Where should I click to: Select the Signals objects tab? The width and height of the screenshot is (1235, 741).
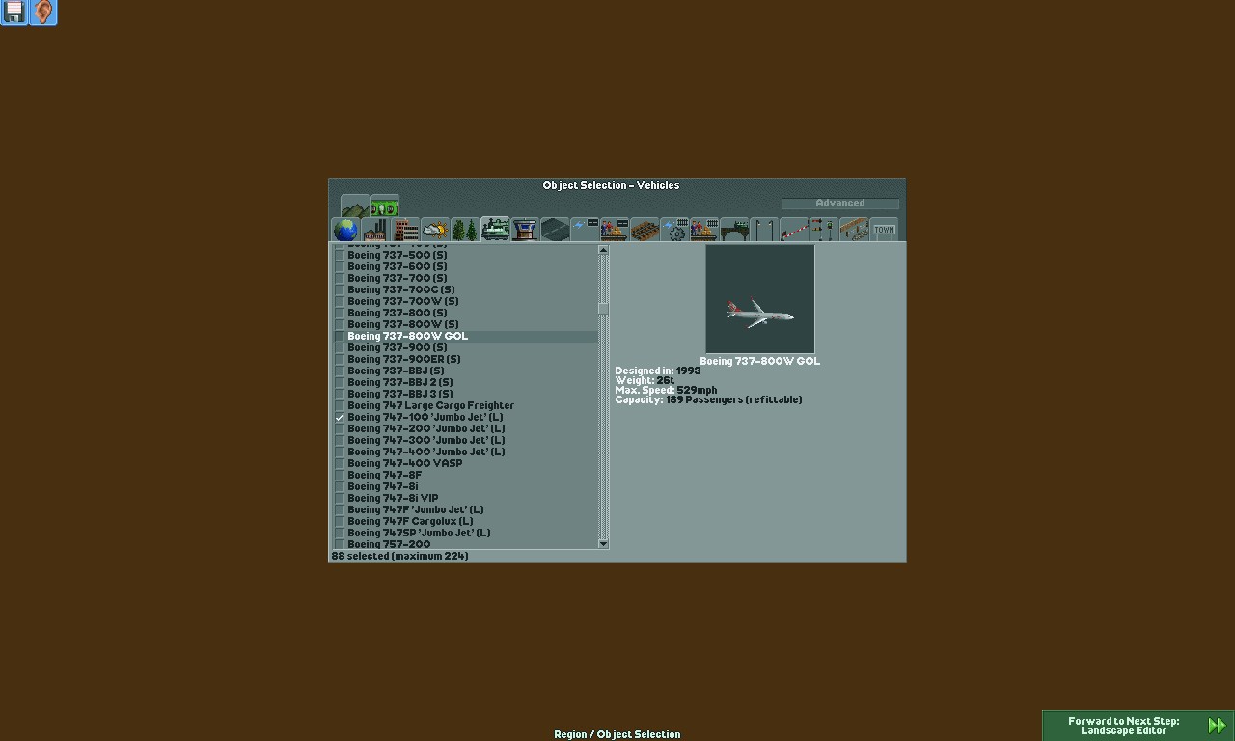pyautogui.click(x=824, y=230)
